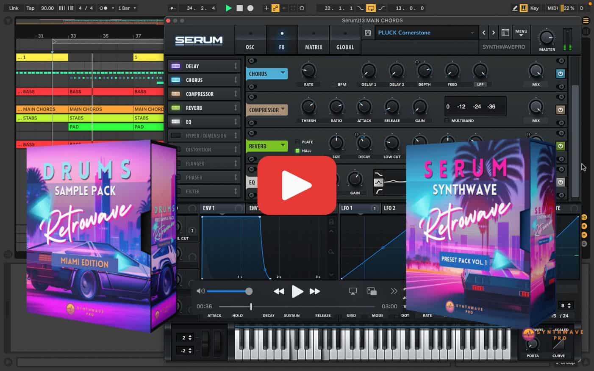The image size is (594, 371).
Task: Enable Key map mode button
Action: [535, 8]
